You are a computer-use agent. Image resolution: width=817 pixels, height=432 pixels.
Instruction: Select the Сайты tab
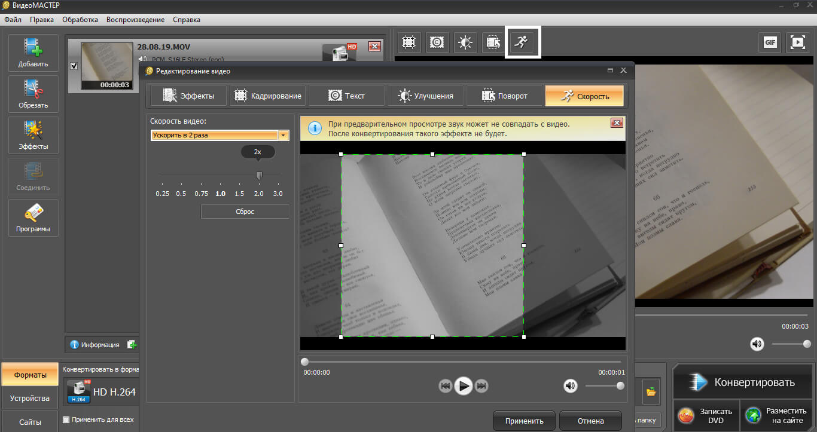(x=30, y=421)
